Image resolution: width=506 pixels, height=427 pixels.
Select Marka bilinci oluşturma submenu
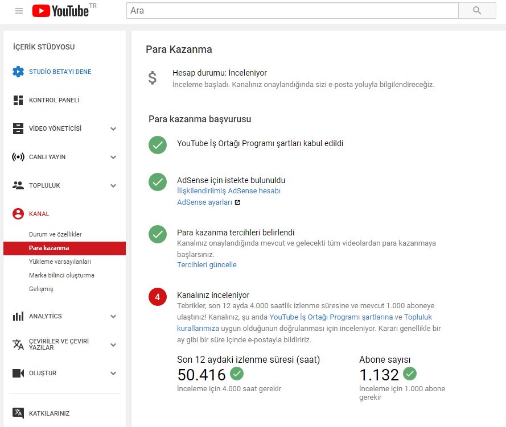(x=61, y=275)
